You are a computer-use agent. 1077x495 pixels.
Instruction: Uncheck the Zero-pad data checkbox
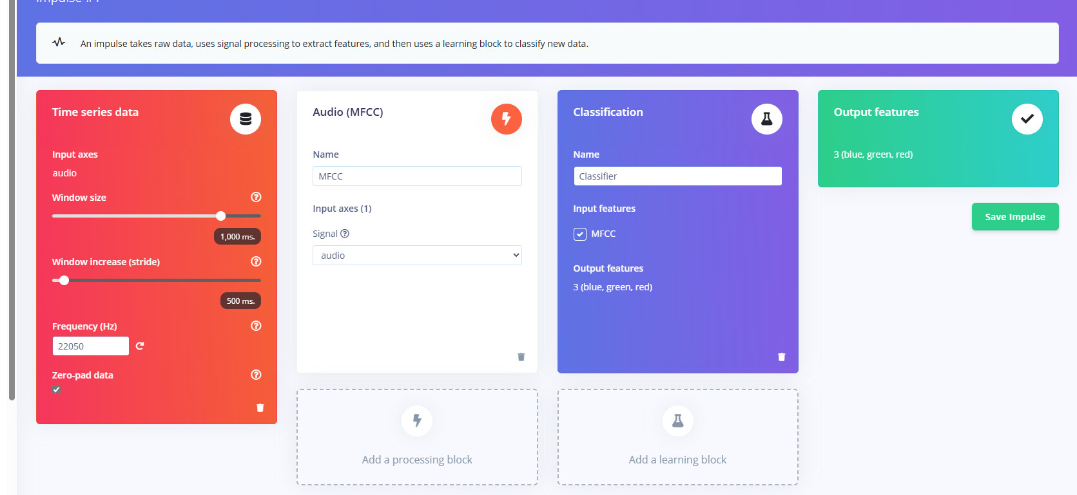(x=57, y=390)
